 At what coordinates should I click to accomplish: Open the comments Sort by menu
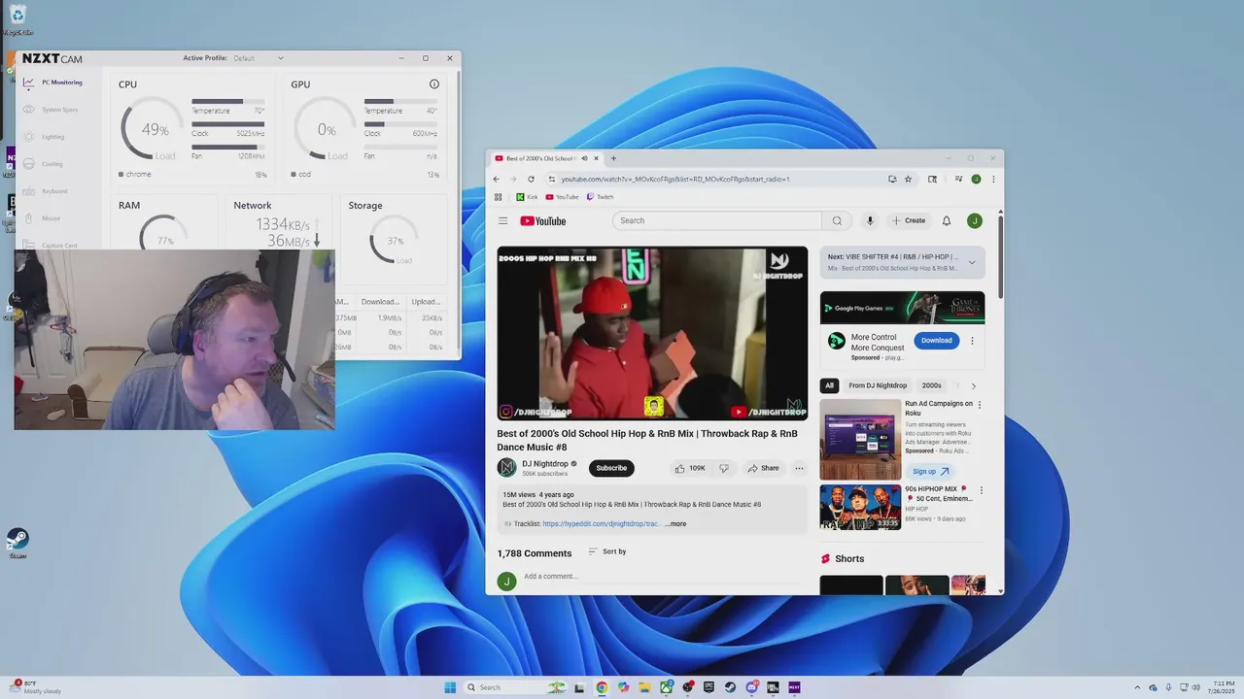607,551
